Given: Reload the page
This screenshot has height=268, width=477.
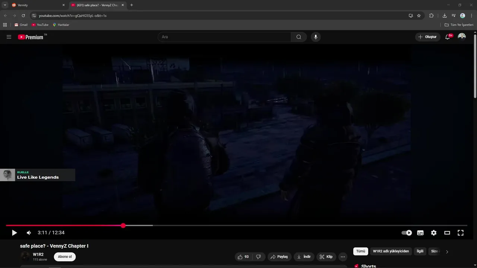Looking at the screenshot, I should click(x=23, y=16).
